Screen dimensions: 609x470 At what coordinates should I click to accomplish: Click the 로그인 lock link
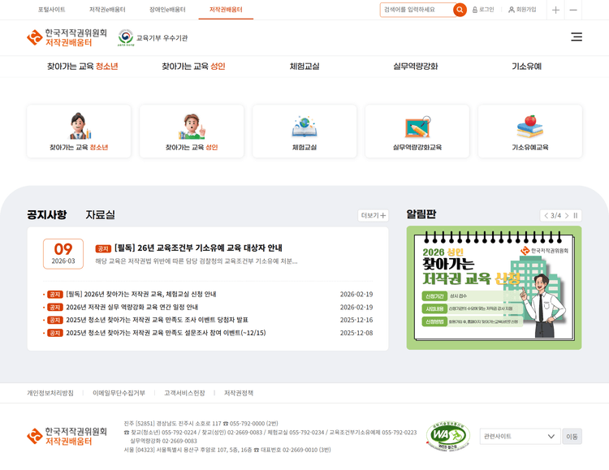pos(483,10)
